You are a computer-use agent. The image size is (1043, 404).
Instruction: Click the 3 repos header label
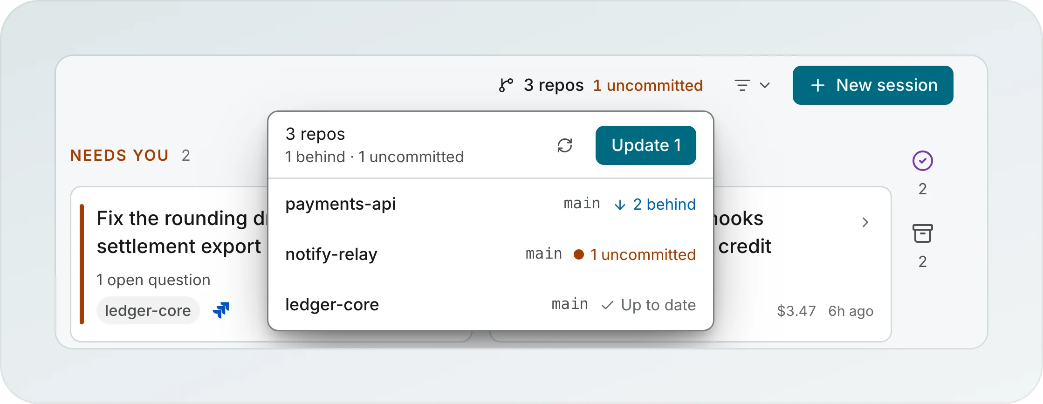554,85
